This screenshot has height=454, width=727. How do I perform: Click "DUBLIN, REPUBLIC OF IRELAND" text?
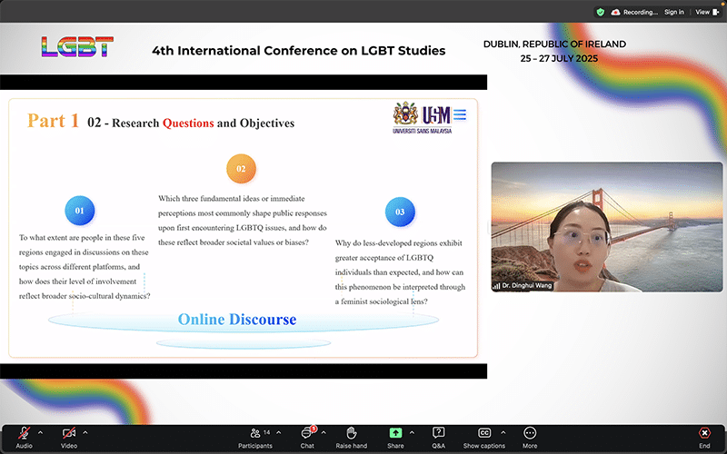tap(554, 44)
